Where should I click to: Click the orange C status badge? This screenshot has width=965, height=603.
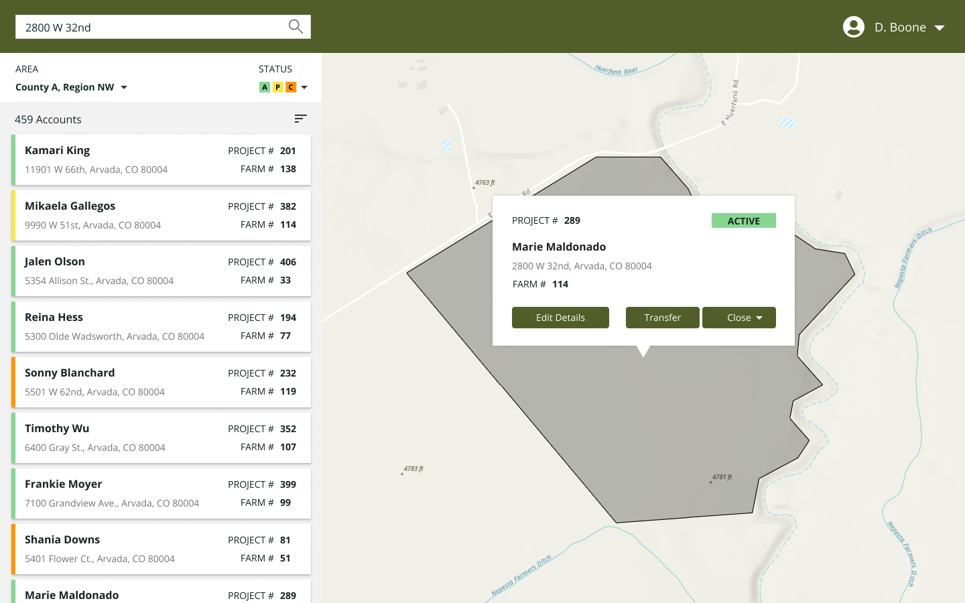291,87
